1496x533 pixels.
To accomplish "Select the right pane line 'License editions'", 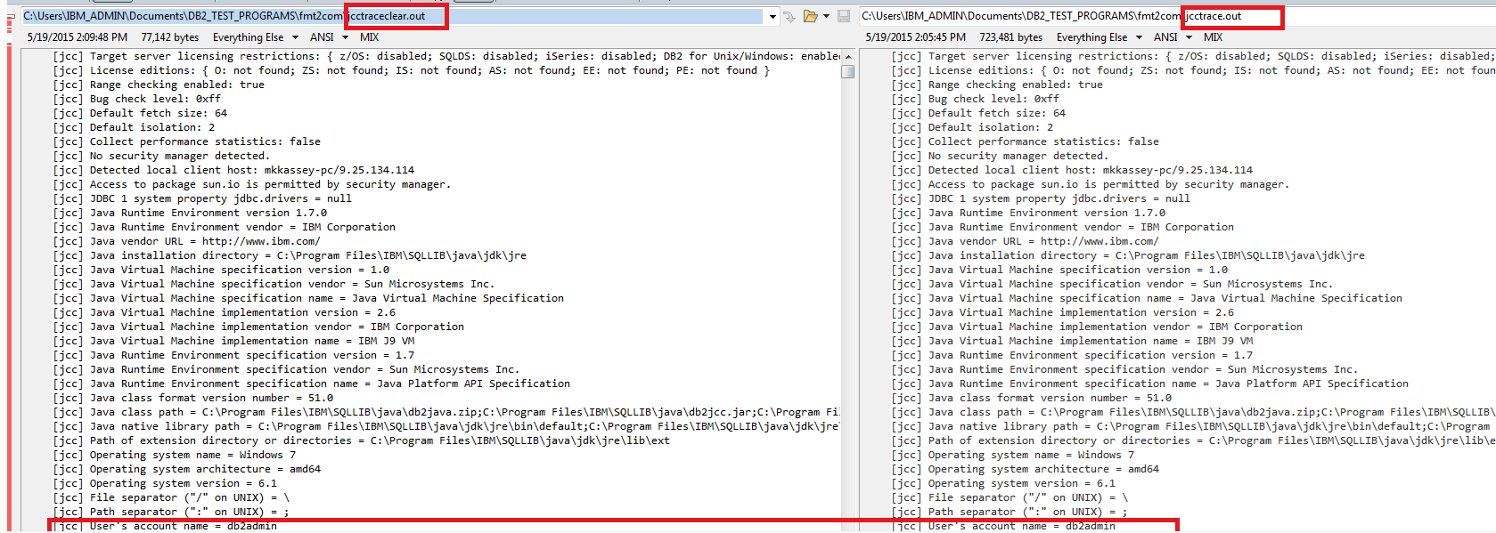I will (x=1193, y=70).
